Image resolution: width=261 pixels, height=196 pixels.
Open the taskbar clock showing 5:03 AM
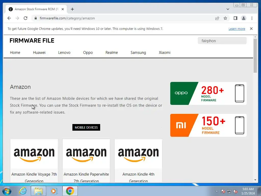(248, 191)
